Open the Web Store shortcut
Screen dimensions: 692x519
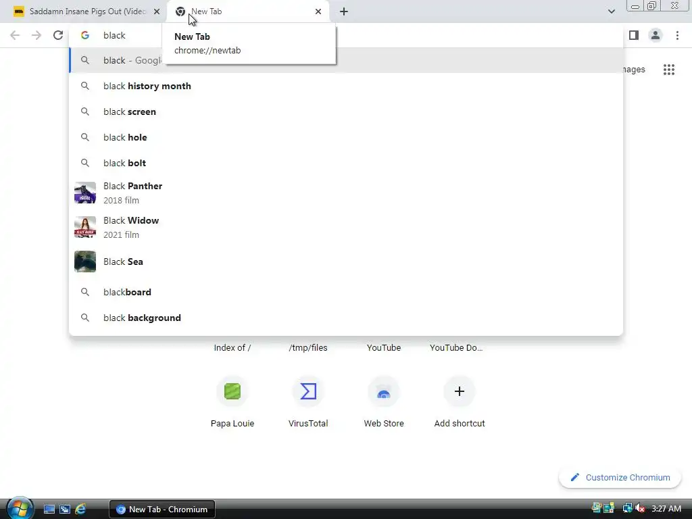384,401
